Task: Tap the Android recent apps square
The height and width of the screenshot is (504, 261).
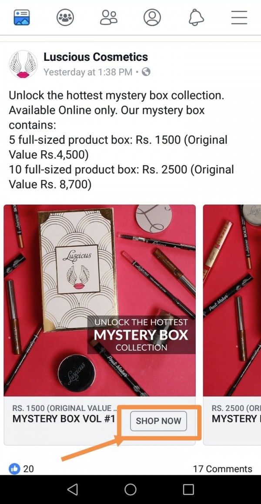Action: [x=188, y=489]
